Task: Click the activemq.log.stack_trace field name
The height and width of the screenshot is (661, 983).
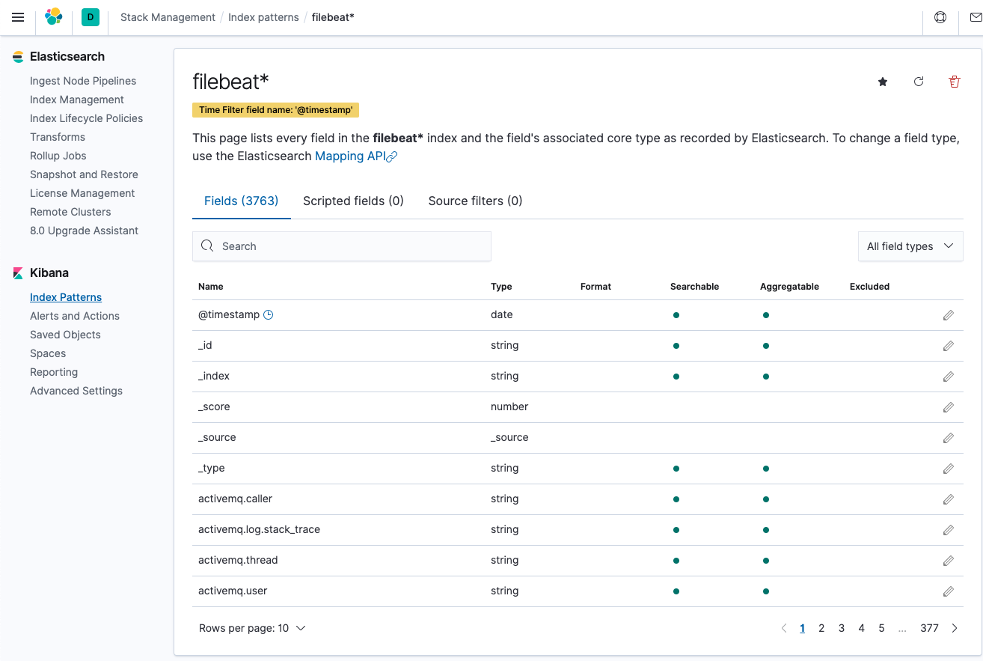Action: pyautogui.click(x=259, y=529)
